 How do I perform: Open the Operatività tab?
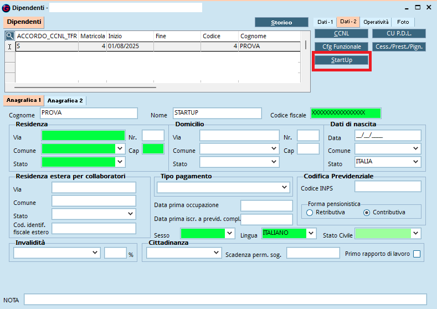coord(376,22)
